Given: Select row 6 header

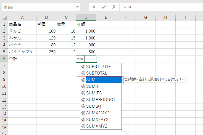Looking at the screenshot, I should click(x=4, y=59).
